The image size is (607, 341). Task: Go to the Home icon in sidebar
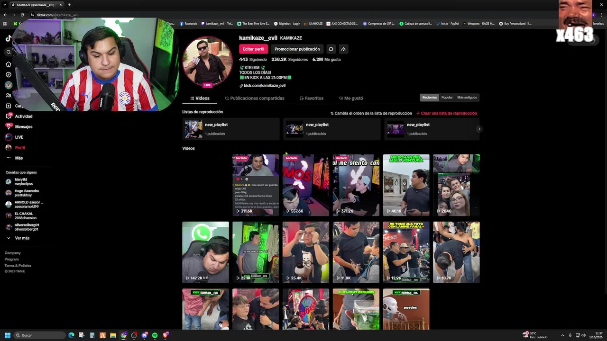tap(9, 64)
